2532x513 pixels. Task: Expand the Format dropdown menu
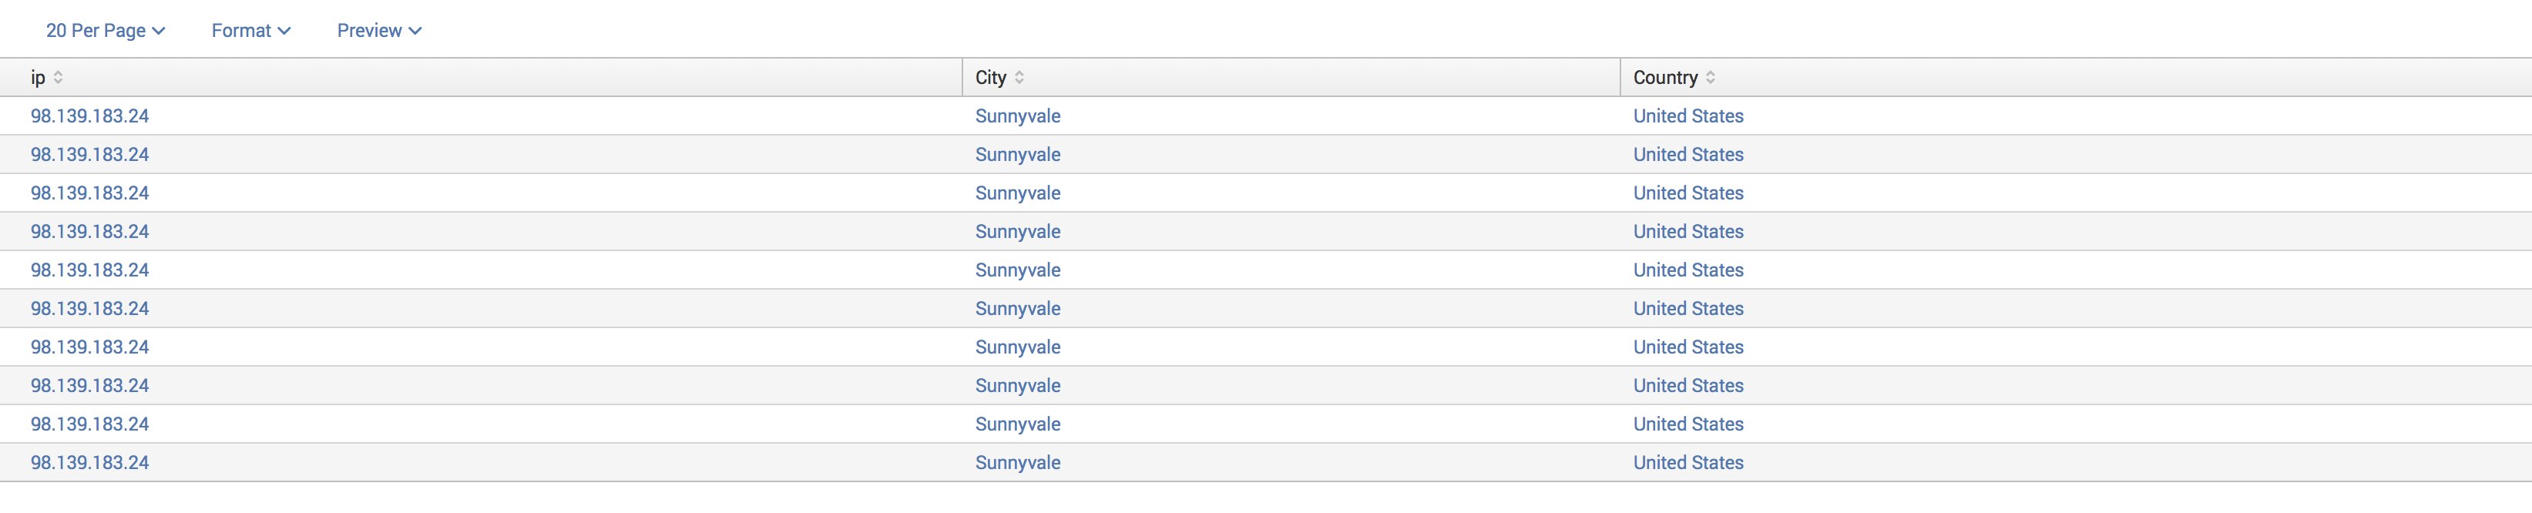(x=250, y=31)
